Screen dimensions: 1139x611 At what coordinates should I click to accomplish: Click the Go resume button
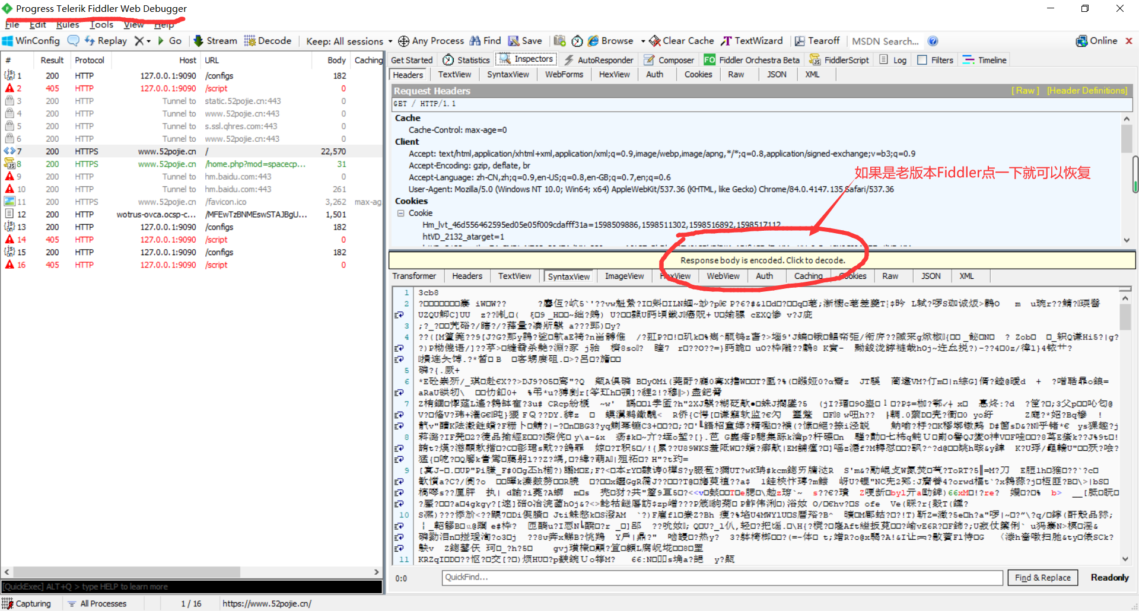(170, 41)
